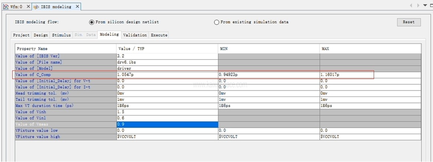Edit the C_Comp MAX value cell

[x=345, y=75]
